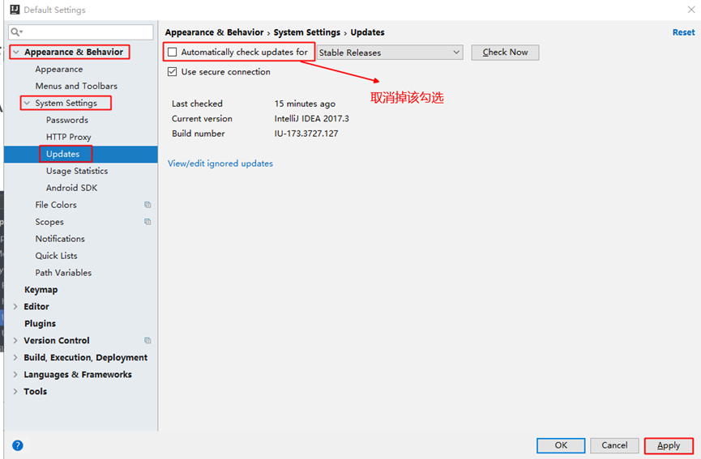Open HTTP Proxy settings
This screenshot has width=701, height=459.
pos(68,137)
